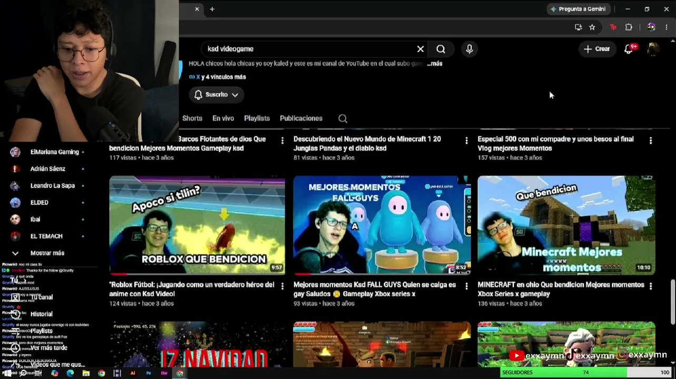The width and height of the screenshot is (676, 379).
Task: Click the Pregunta a Gemini button
Action: point(577,9)
